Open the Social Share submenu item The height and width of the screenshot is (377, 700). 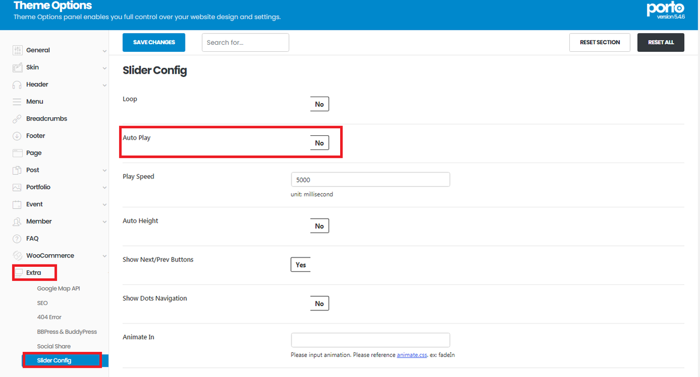[x=54, y=346]
